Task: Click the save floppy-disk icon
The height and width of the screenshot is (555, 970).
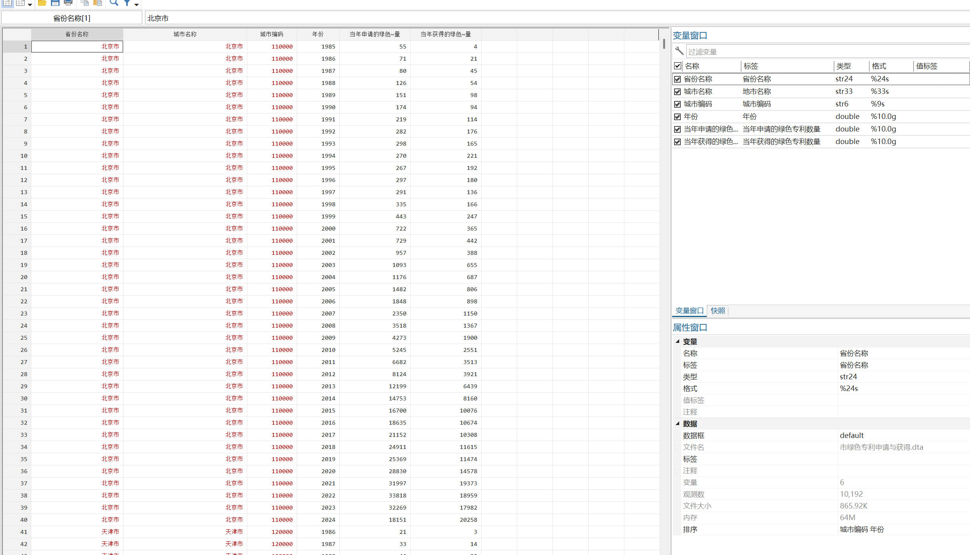Action: click(x=55, y=3)
